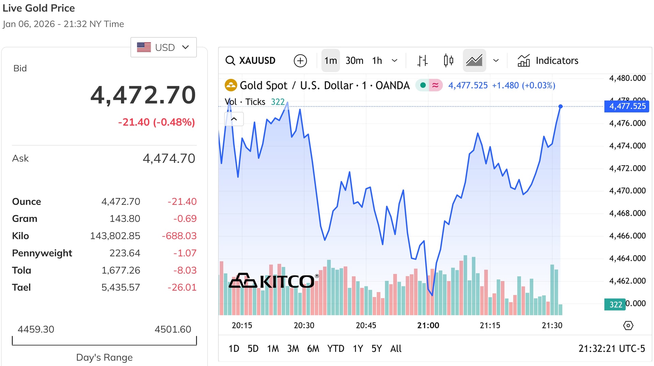Viewport: 654px width, 366px height.
Task: Open chart settings via the hexagon icon
Action: 628,325
